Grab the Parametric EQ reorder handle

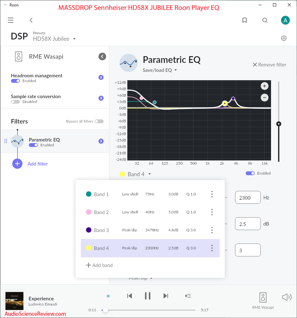[x=6, y=141]
